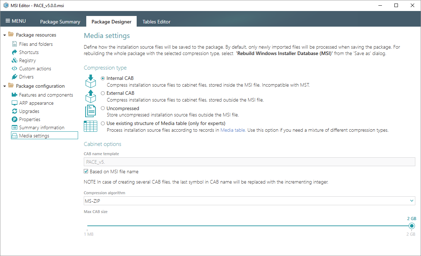Screen dimensions: 421x256
Task: Open the Tables Editor tab
Action: point(156,22)
